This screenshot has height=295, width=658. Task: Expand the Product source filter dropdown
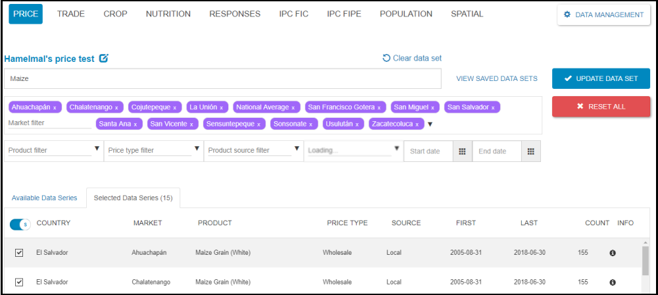point(297,149)
